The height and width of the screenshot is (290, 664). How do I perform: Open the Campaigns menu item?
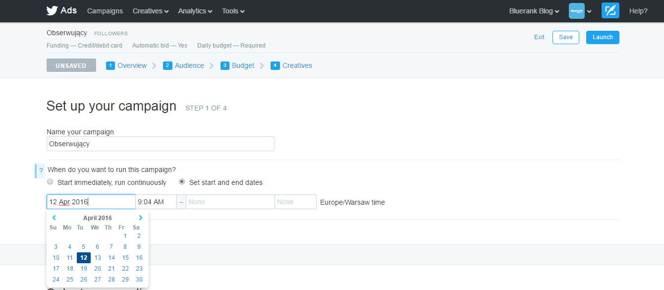tap(105, 11)
